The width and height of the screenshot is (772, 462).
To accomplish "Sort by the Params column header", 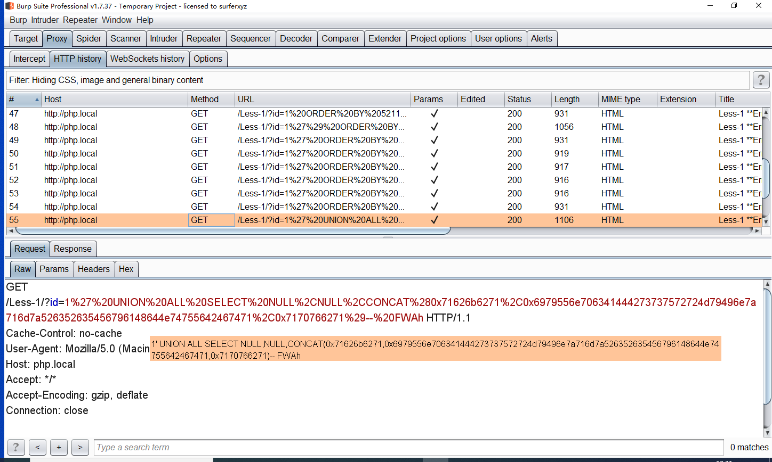I will click(x=434, y=99).
